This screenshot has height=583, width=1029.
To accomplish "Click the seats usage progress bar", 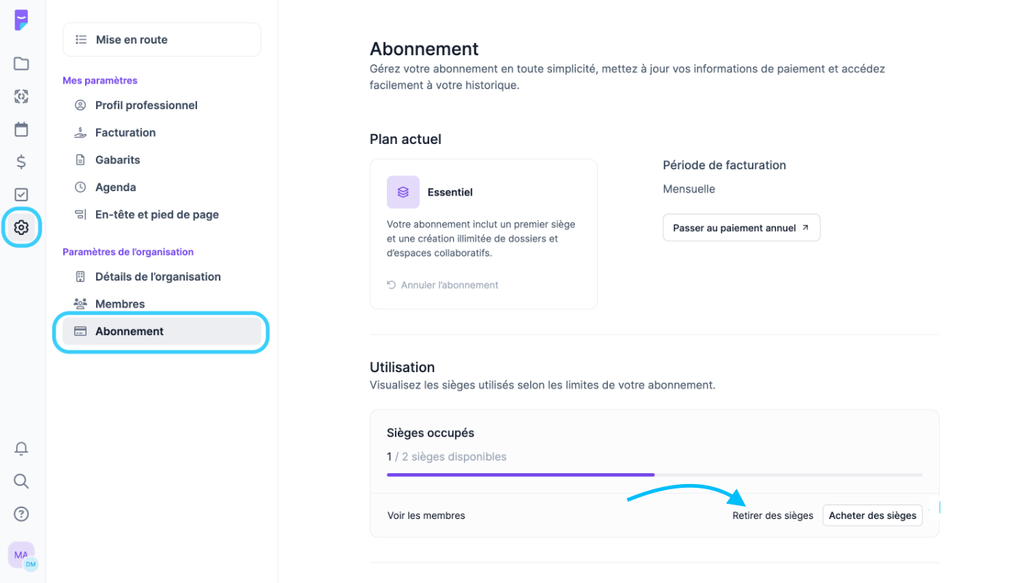I will tap(654, 475).
